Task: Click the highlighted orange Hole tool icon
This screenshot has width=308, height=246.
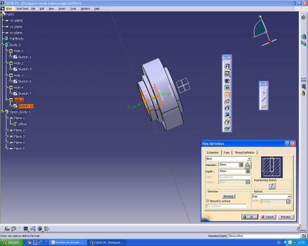Action: point(227,95)
